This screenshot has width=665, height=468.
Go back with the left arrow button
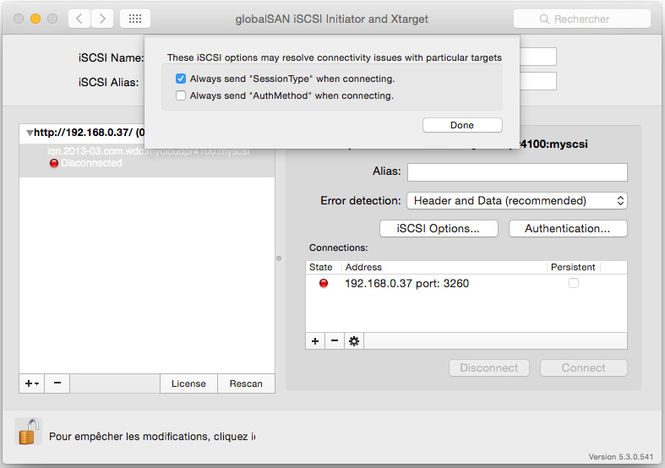click(x=79, y=19)
